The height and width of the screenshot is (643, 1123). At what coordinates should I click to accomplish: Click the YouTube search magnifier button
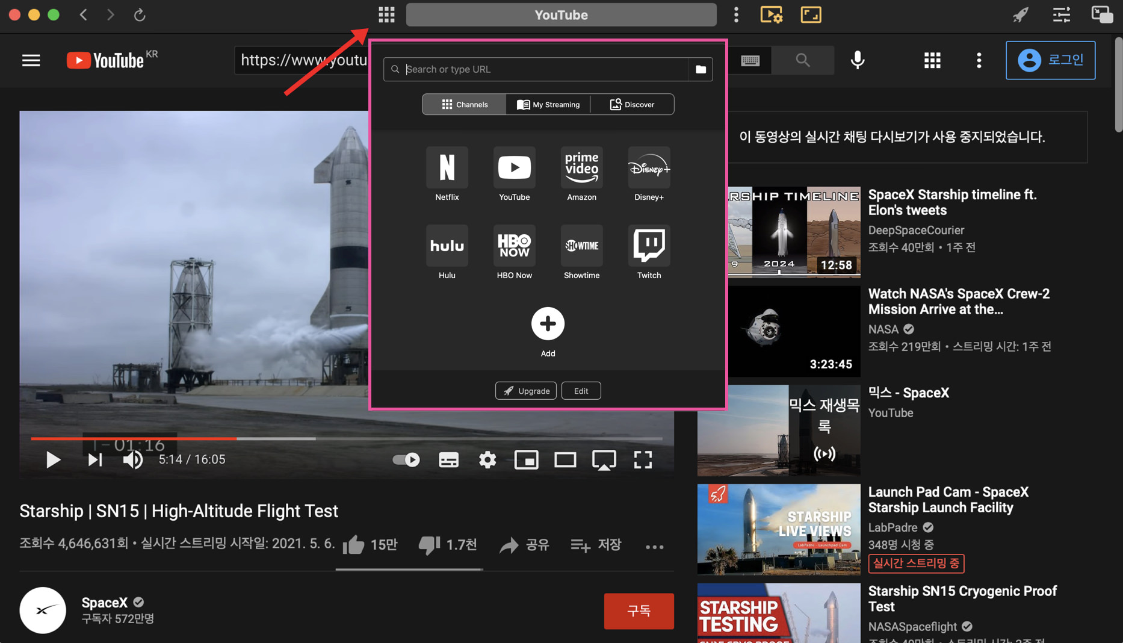coord(802,60)
